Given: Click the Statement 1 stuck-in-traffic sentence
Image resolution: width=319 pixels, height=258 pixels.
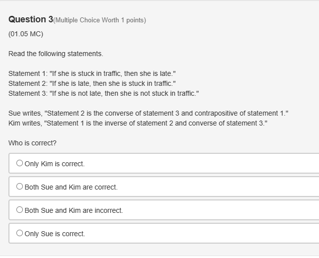Looking at the screenshot, I should pos(92,73).
